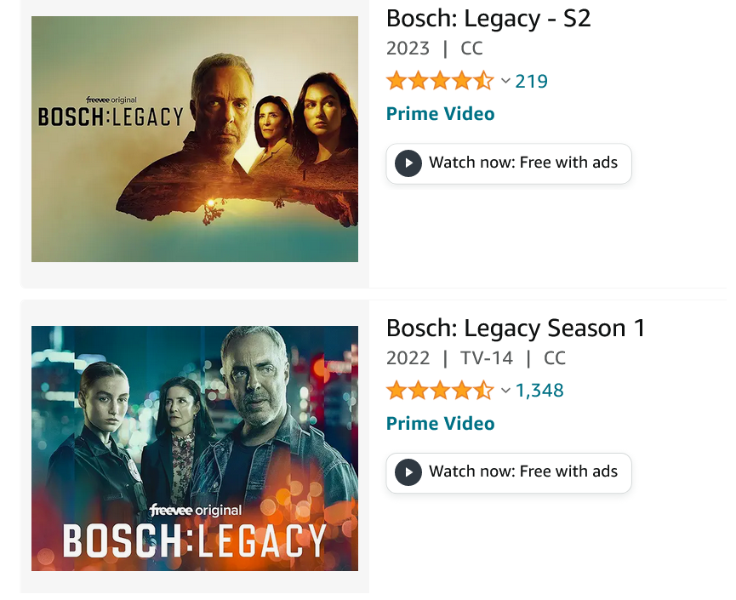
Task: Expand rating breakdown chevron beside 219
Action: click(x=505, y=82)
